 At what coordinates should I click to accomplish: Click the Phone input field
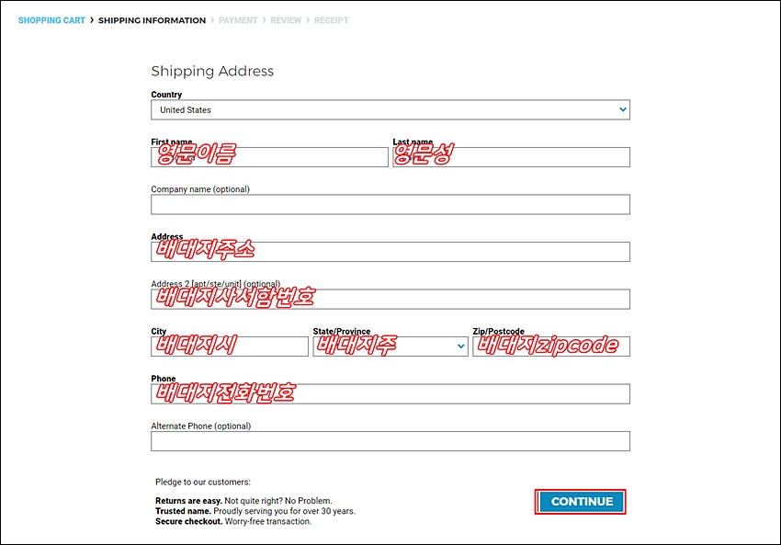click(390, 393)
